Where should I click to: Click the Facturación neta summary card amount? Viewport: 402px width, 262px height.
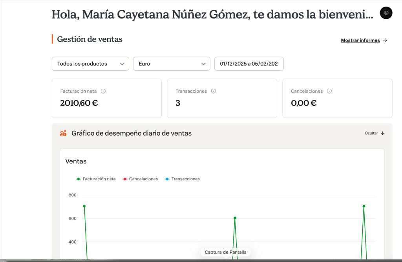pyautogui.click(x=79, y=103)
